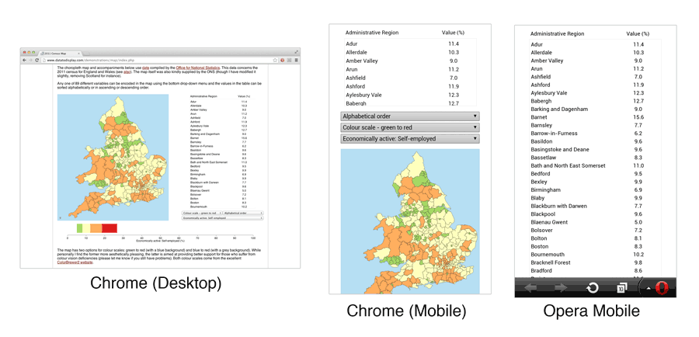Select 'Birmingham' row in Opera Mobile
The image size is (699, 337).
pos(595,190)
